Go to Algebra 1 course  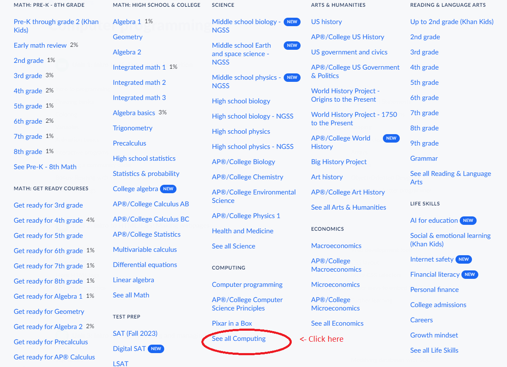(127, 22)
